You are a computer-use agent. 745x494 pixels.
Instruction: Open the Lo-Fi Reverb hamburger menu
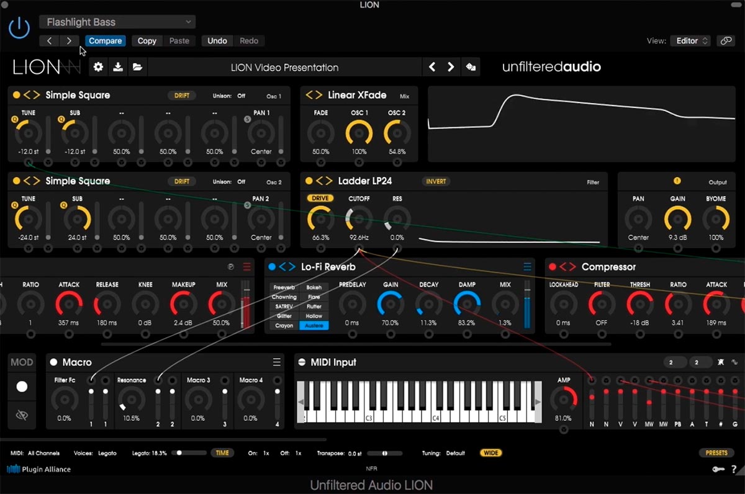coord(527,267)
